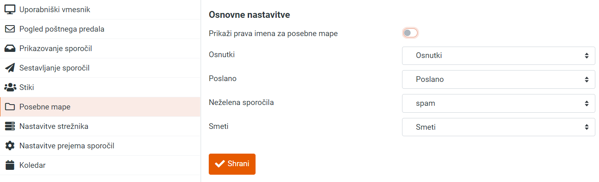This screenshot has width=599, height=182.
Task: Click the calendar icon next to Koledar
Action: point(10,165)
